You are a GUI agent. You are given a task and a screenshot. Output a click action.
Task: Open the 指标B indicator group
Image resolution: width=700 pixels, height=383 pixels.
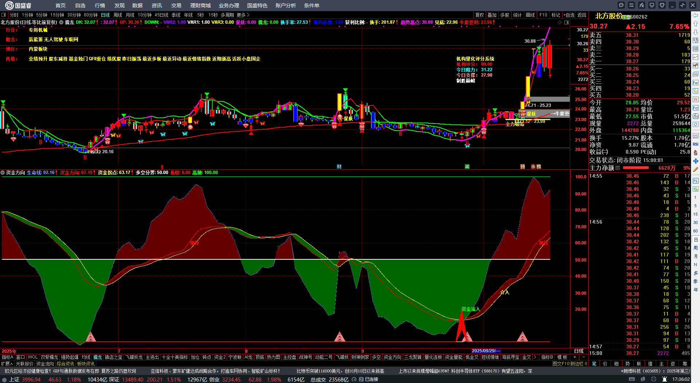(x=547, y=357)
